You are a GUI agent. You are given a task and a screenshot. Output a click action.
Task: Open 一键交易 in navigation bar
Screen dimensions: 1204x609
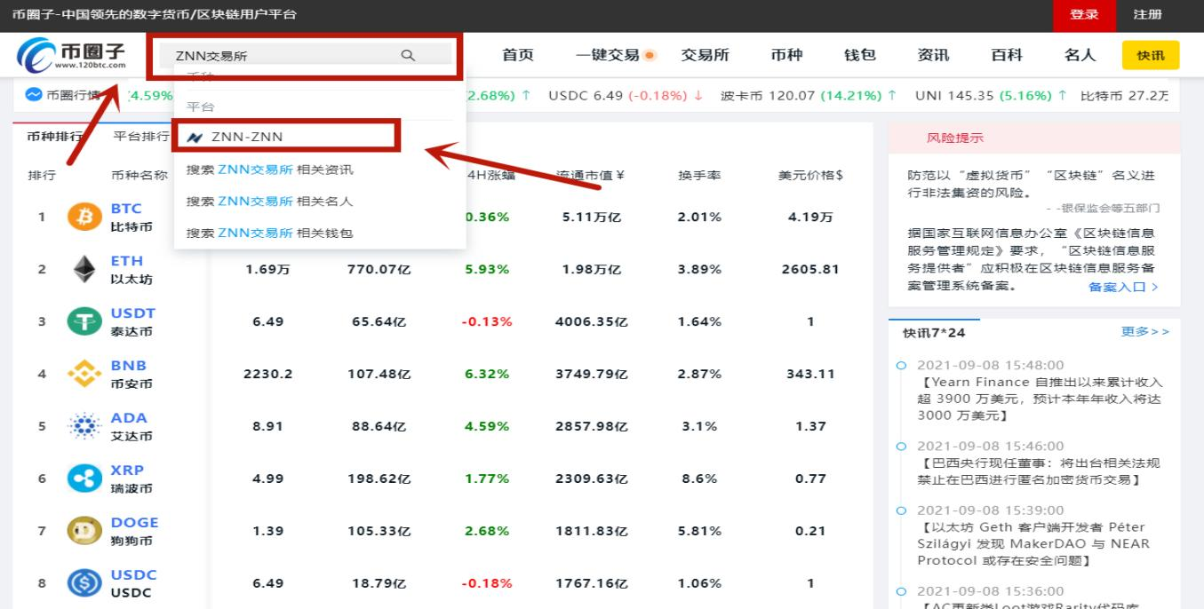click(x=608, y=55)
